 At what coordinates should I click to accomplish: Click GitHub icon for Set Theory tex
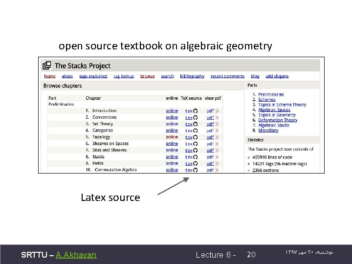point(195,124)
